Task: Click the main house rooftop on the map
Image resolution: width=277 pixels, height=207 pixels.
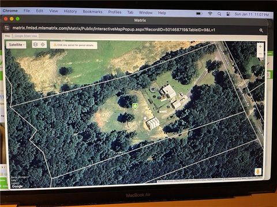Action: (169, 91)
